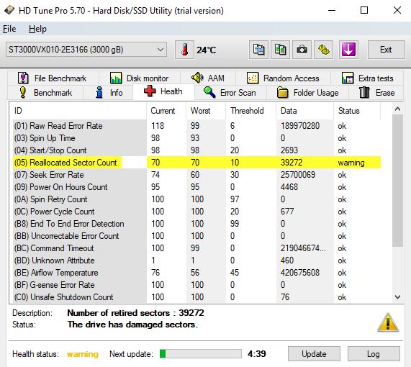Click the thermometer temperature icon
The image size is (411, 367).
pos(184,50)
